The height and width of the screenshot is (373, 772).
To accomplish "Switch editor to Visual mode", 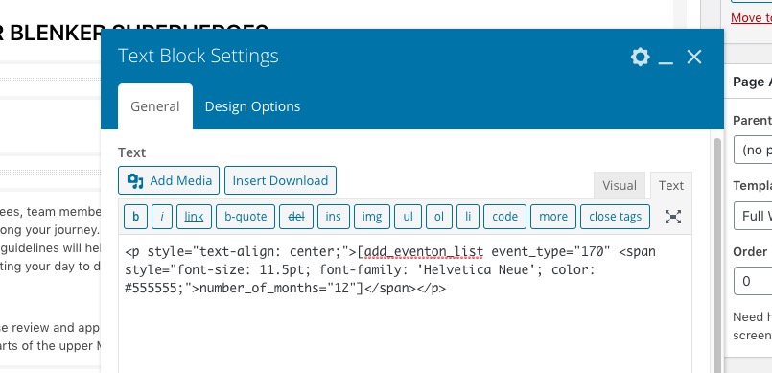I will 620,185.
